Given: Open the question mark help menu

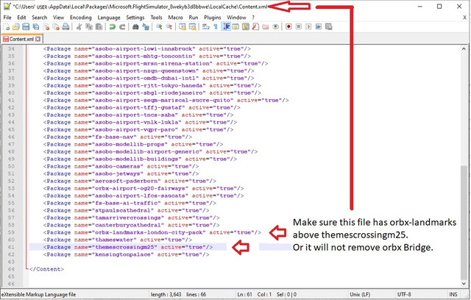Looking at the screenshot, I should click(x=253, y=18).
